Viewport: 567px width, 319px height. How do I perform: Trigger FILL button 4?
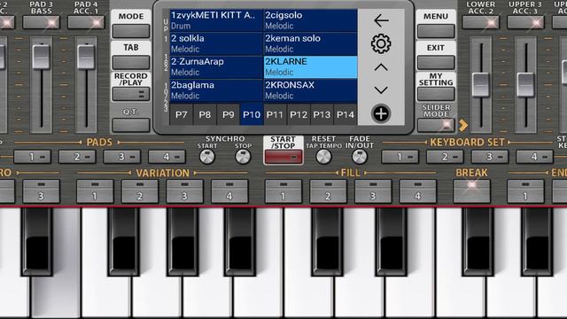pos(417,191)
